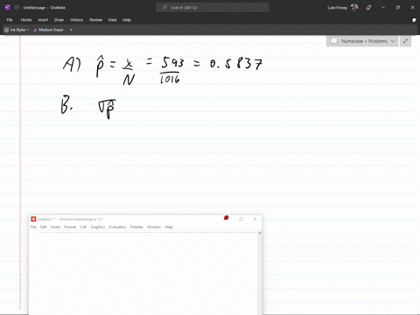Expand the Numerade > Problems notebook dropdown
Viewport: 420px width, 315px height.
point(393,41)
